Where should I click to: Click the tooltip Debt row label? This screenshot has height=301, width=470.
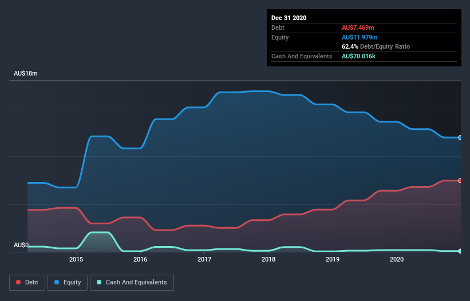(278, 27)
